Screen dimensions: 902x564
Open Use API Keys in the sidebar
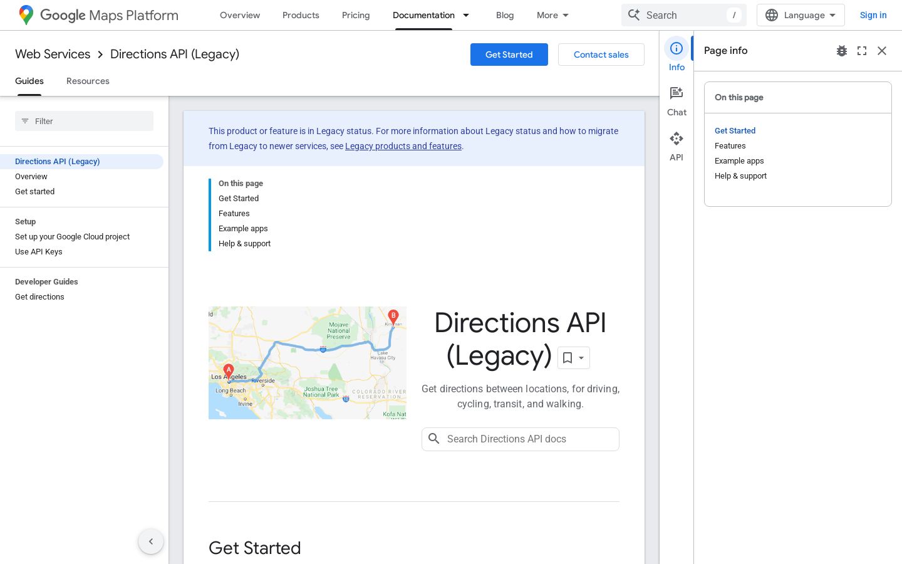[x=39, y=252]
